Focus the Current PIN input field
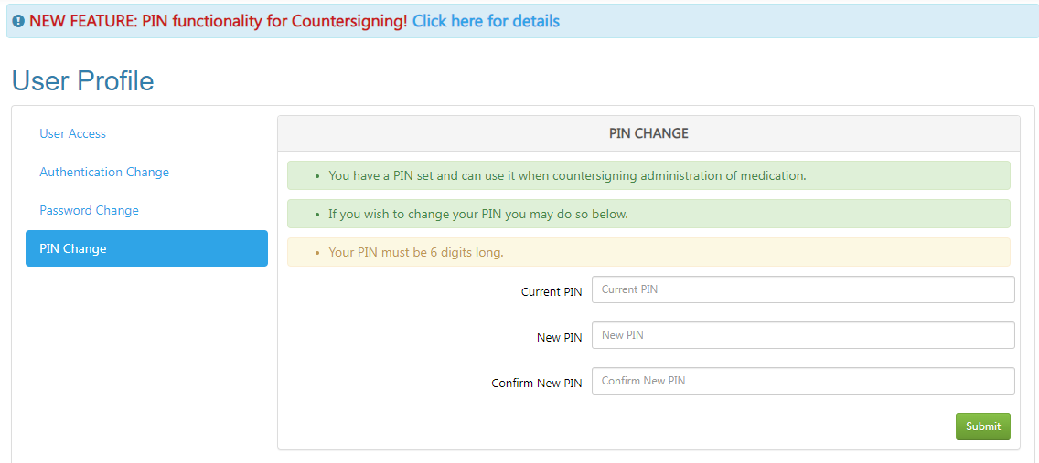1039x463 pixels. [x=803, y=289]
